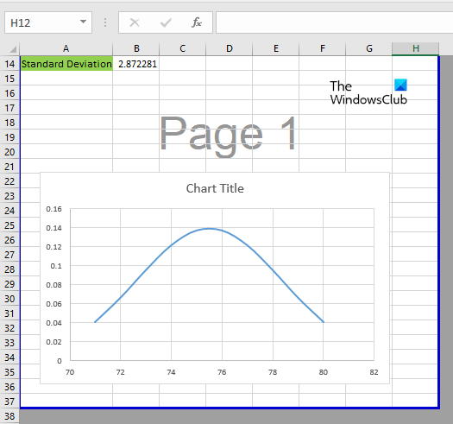Viewport: 453px width, 424px height.
Task: Select column C header
Action: pos(183,48)
